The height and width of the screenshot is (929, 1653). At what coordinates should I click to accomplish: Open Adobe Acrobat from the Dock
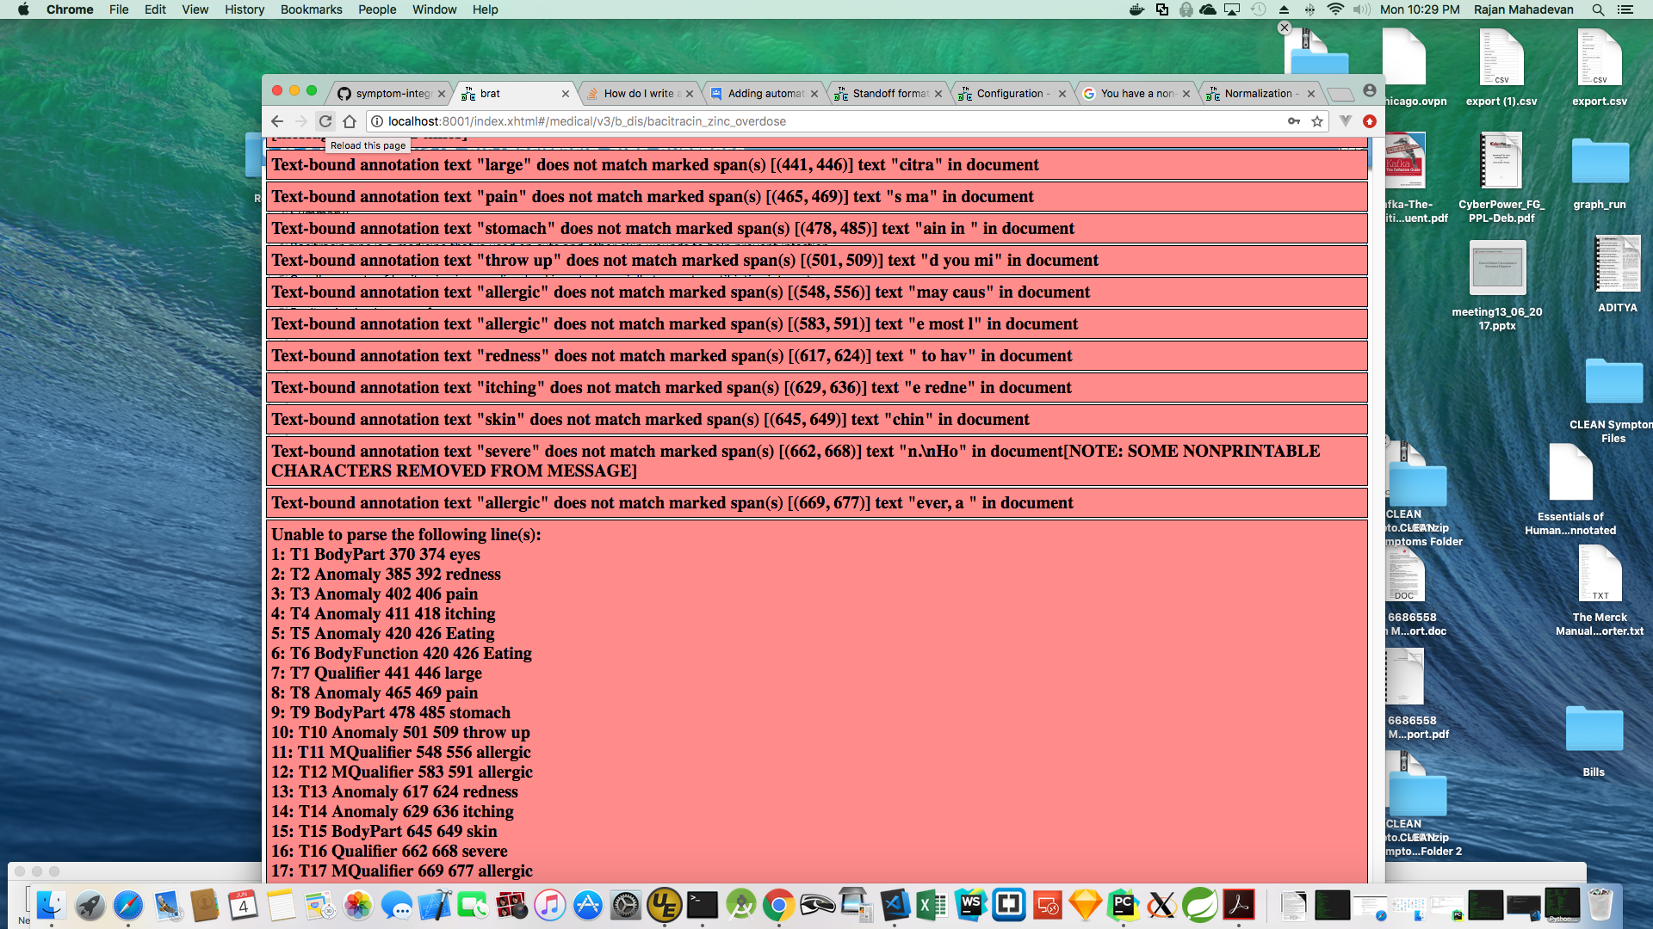click(x=1237, y=905)
